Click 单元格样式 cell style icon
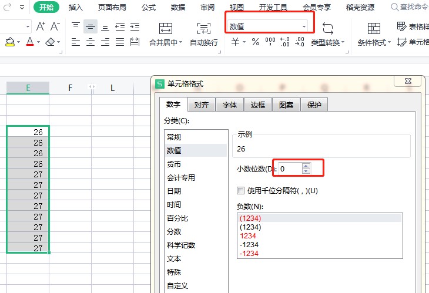 pos(401,42)
